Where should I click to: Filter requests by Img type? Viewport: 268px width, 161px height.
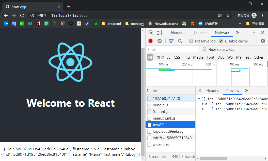coord(186,57)
